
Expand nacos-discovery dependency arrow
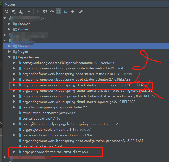point(14,96)
